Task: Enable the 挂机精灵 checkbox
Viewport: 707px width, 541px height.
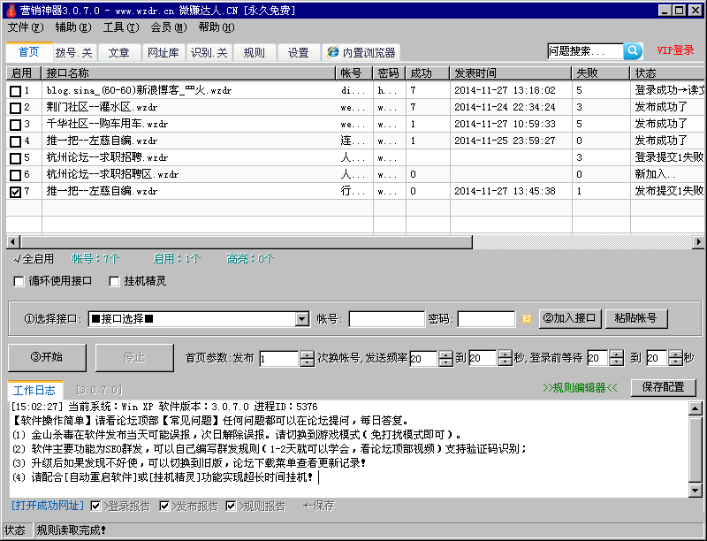Action: pyautogui.click(x=114, y=282)
